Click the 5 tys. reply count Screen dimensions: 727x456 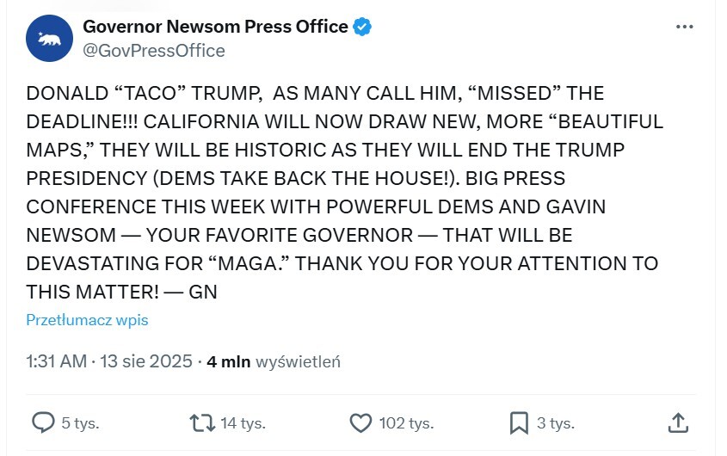(x=80, y=423)
